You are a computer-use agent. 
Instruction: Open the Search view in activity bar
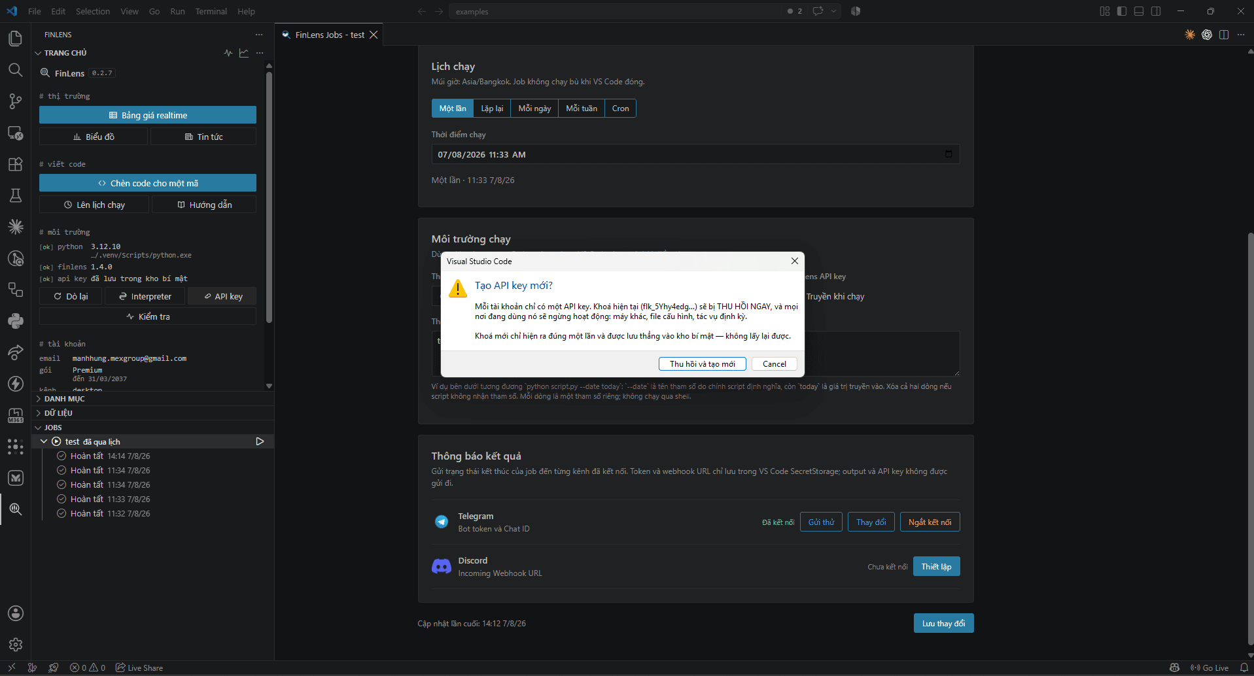coord(15,70)
